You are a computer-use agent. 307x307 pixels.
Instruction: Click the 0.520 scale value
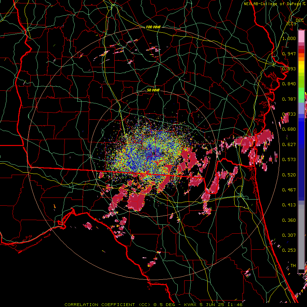click(x=289, y=175)
